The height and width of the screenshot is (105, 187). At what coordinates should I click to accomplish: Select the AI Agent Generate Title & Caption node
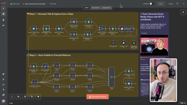127,29
